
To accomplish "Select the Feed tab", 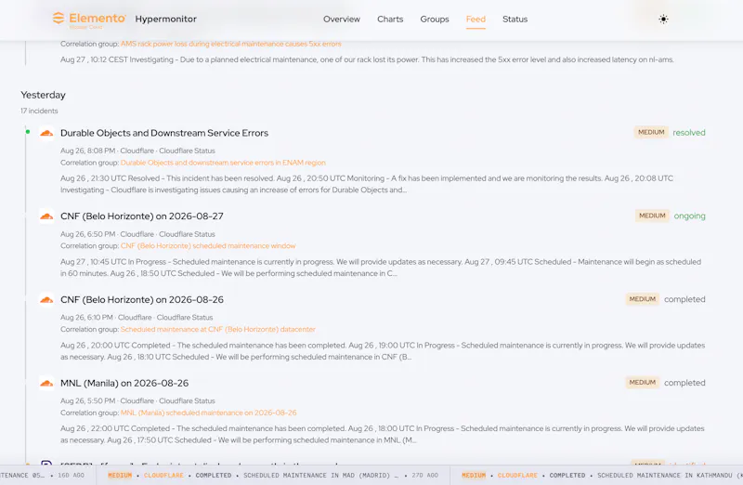I will point(476,19).
